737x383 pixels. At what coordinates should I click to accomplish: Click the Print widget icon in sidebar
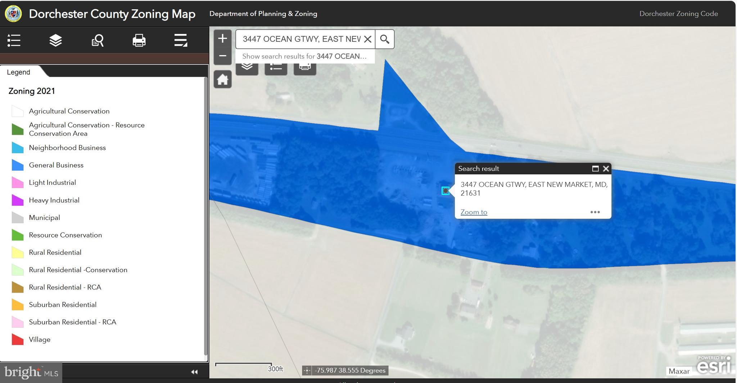139,40
